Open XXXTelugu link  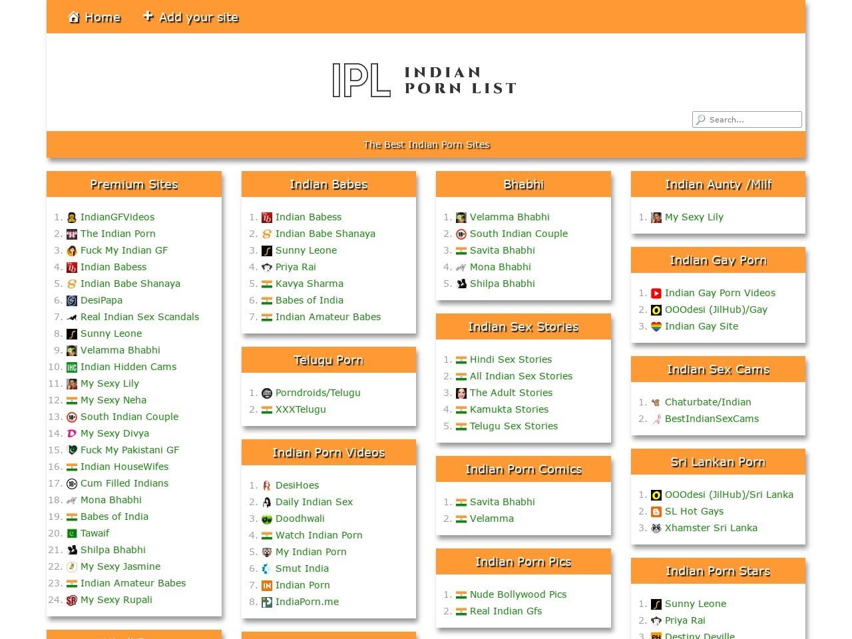[301, 409]
